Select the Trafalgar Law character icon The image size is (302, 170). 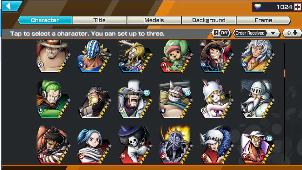pos(216,145)
